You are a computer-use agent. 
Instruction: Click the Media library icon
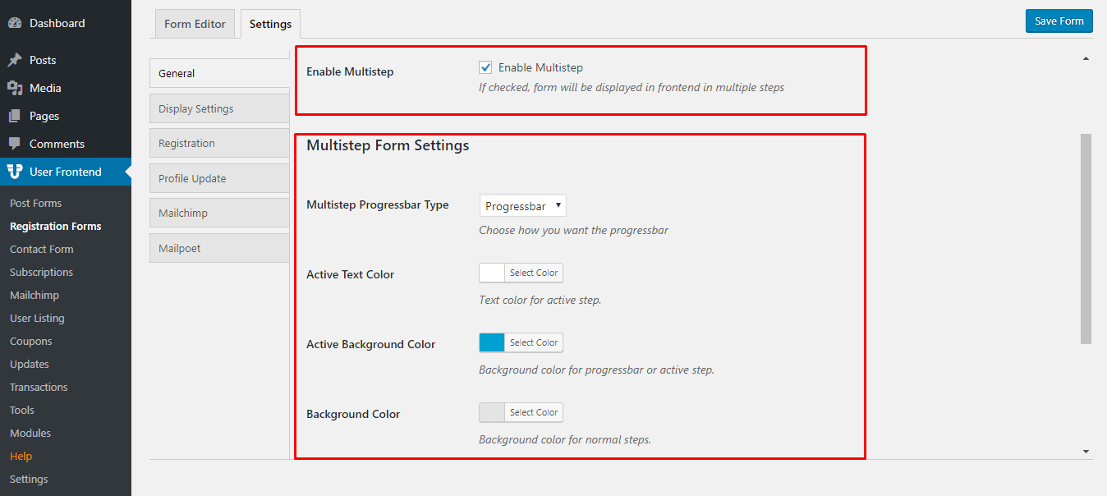[x=15, y=88]
